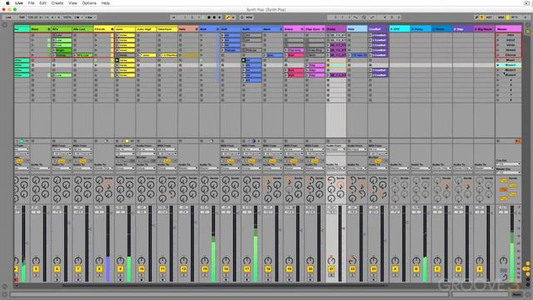The height and width of the screenshot is (300, 533).
Task: Launch the Ali's Low clip
Action: (x=75, y=55)
